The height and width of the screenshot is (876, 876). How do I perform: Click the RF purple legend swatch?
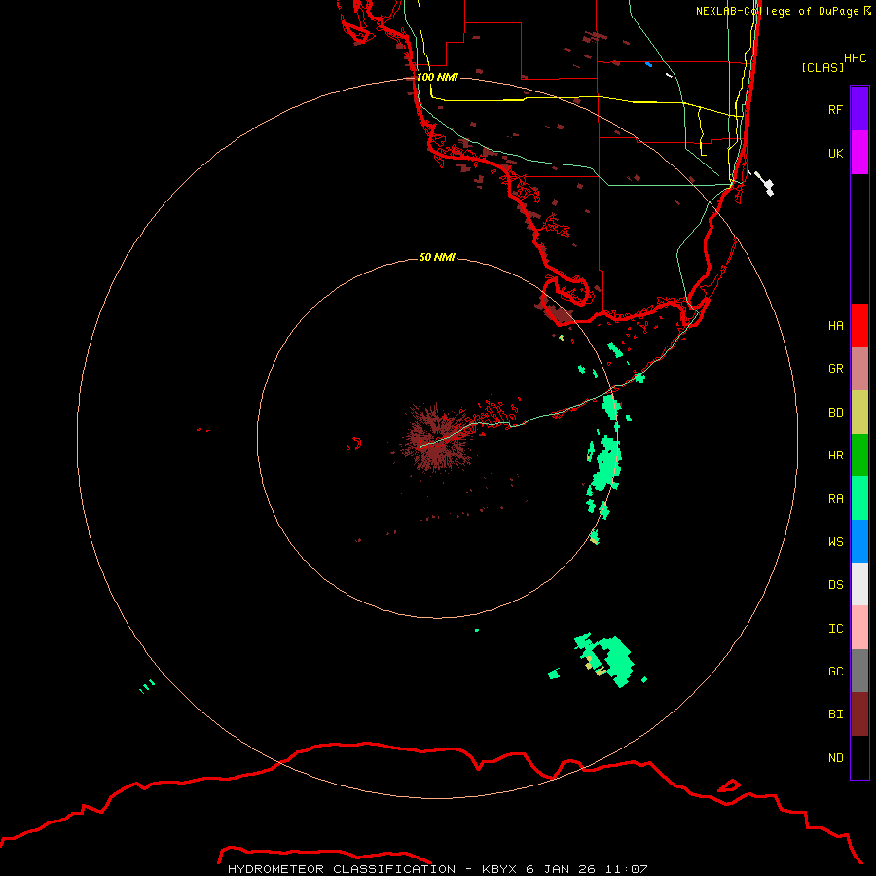[x=859, y=109]
